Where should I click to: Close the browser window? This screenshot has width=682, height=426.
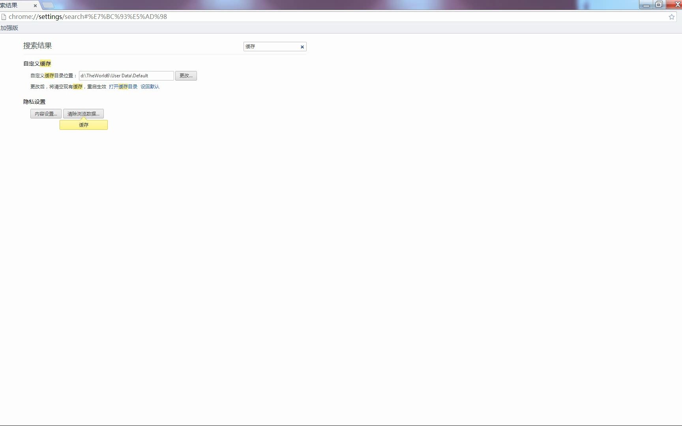[674, 5]
